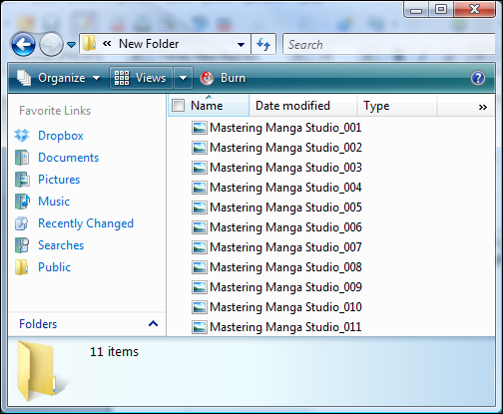
Task: Open Help with the question mark icon
Action: [478, 78]
